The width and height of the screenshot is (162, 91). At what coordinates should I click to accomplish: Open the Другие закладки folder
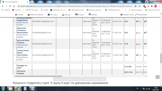[x=135, y=10]
